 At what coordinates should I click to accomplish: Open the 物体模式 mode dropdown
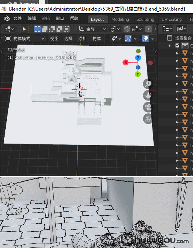point(25,39)
